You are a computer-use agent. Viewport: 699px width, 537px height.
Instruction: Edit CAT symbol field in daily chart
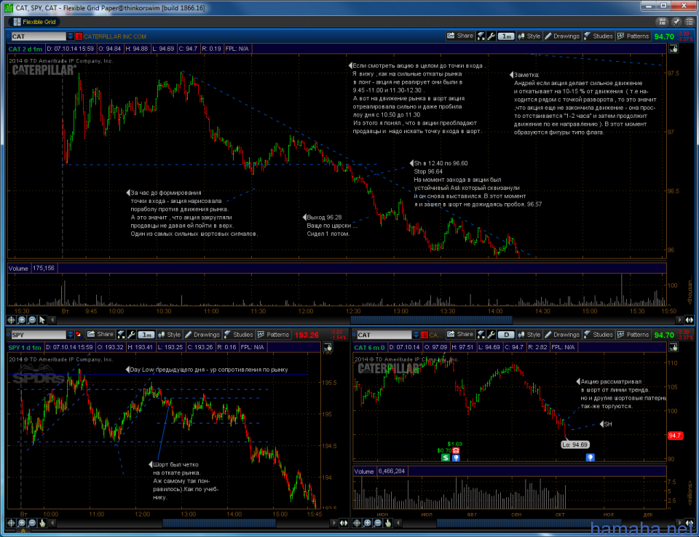tap(384, 335)
